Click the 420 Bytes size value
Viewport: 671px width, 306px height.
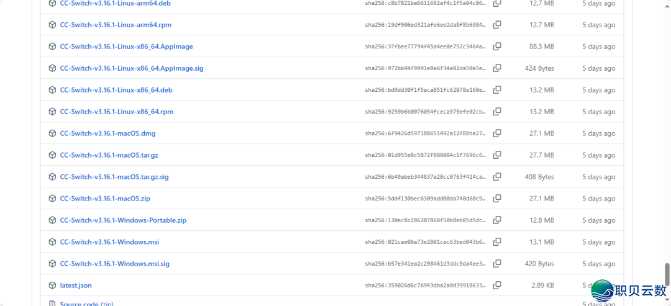(x=539, y=264)
